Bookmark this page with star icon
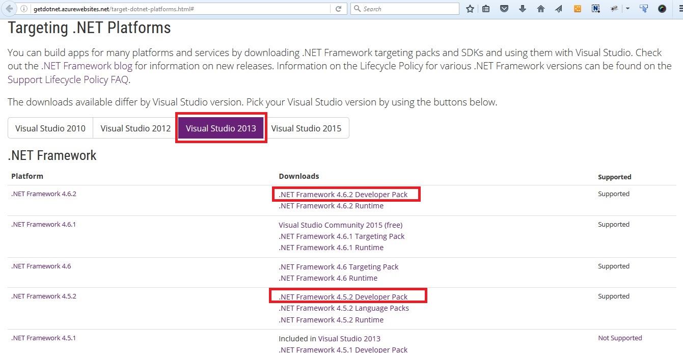This screenshot has height=353, width=683. (x=470, y=9)
